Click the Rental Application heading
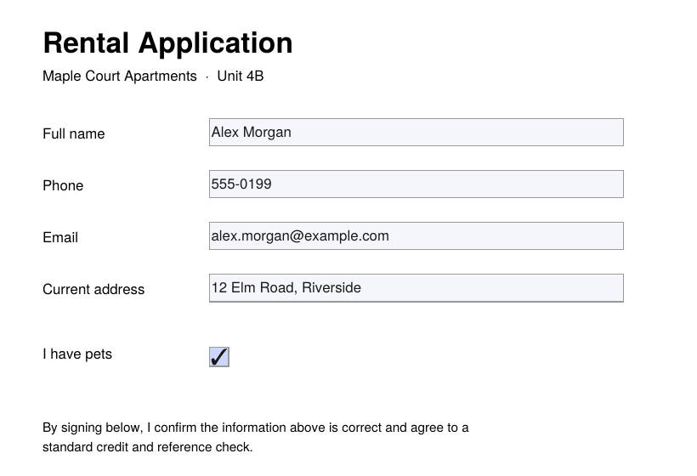697x476 pixels. 167,43
